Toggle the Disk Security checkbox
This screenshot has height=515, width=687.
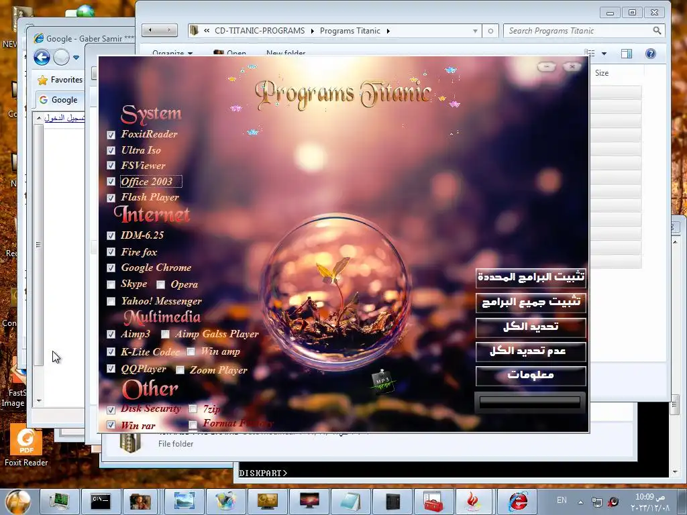111,410
